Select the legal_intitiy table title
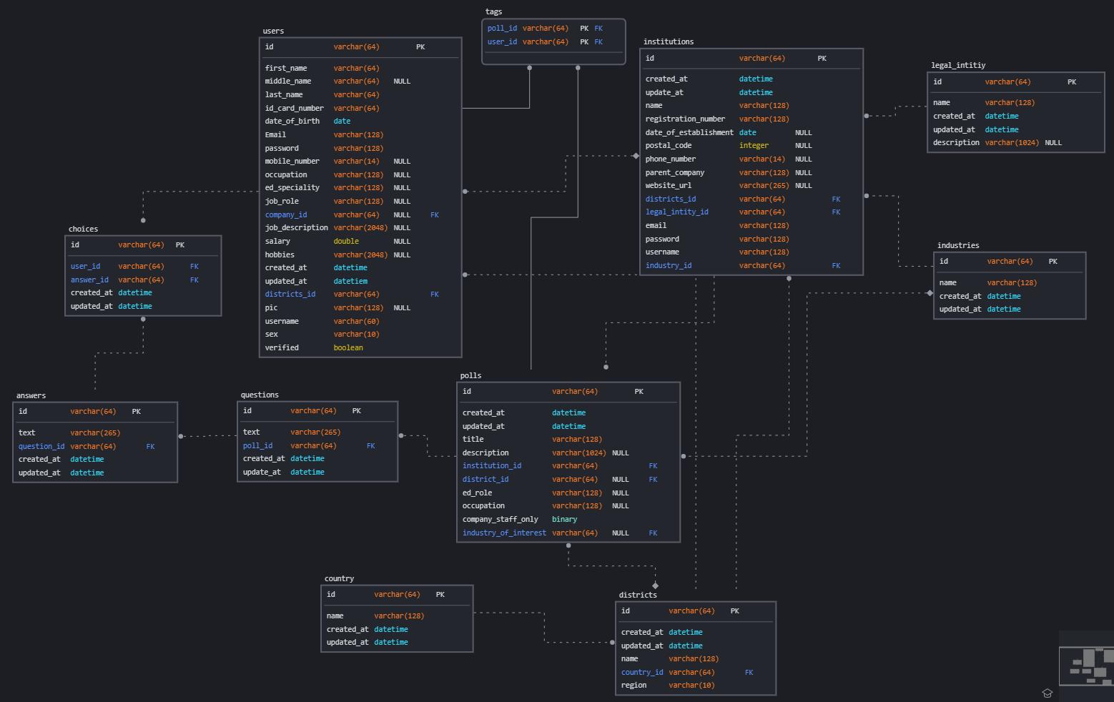 pos(958,66)
